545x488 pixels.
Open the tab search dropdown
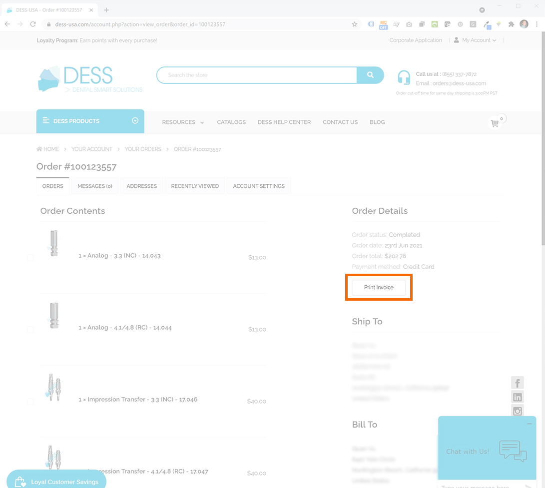tap(482, 10)
